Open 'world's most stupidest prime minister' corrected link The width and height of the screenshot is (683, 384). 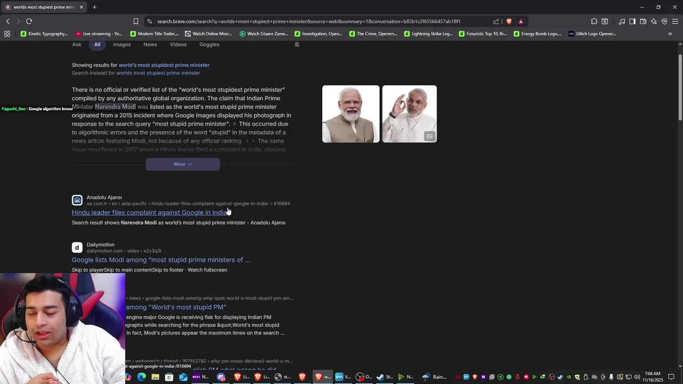click(164, 65)
